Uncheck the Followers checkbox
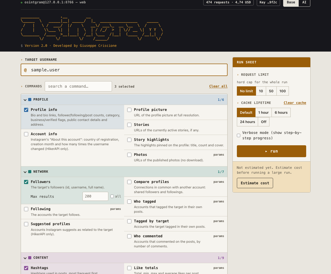 click(26, 182)
